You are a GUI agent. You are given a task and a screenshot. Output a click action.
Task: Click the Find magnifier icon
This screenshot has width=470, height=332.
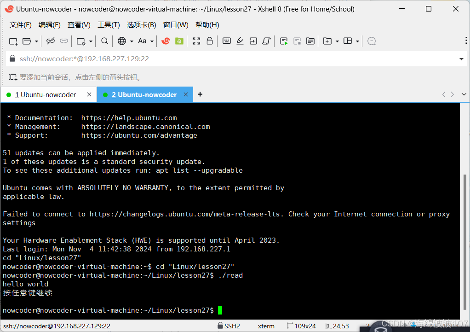[104, 41]
